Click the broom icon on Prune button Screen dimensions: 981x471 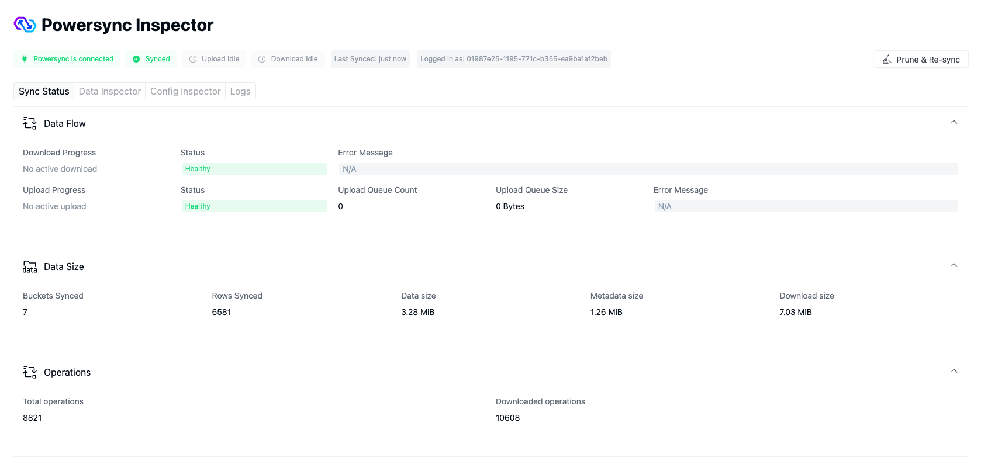[887, 60]
